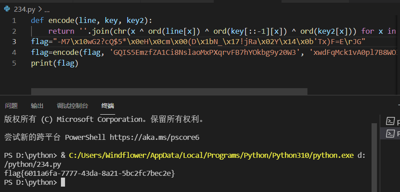Expand the breadcrumb ellipsis symbol list
The image size is (400, 192).
click(47, 10)
